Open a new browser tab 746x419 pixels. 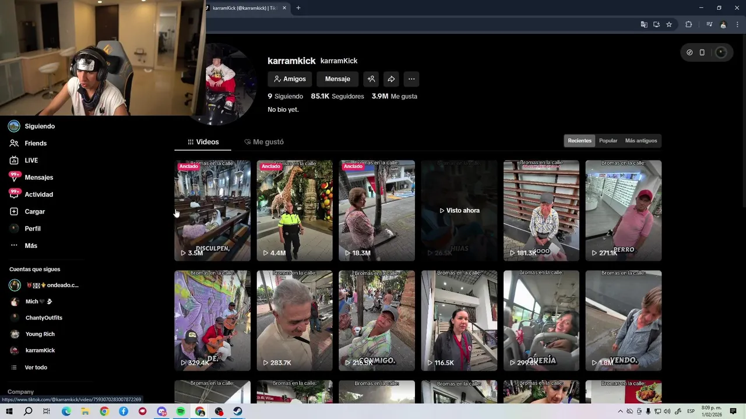coord(298,8)
